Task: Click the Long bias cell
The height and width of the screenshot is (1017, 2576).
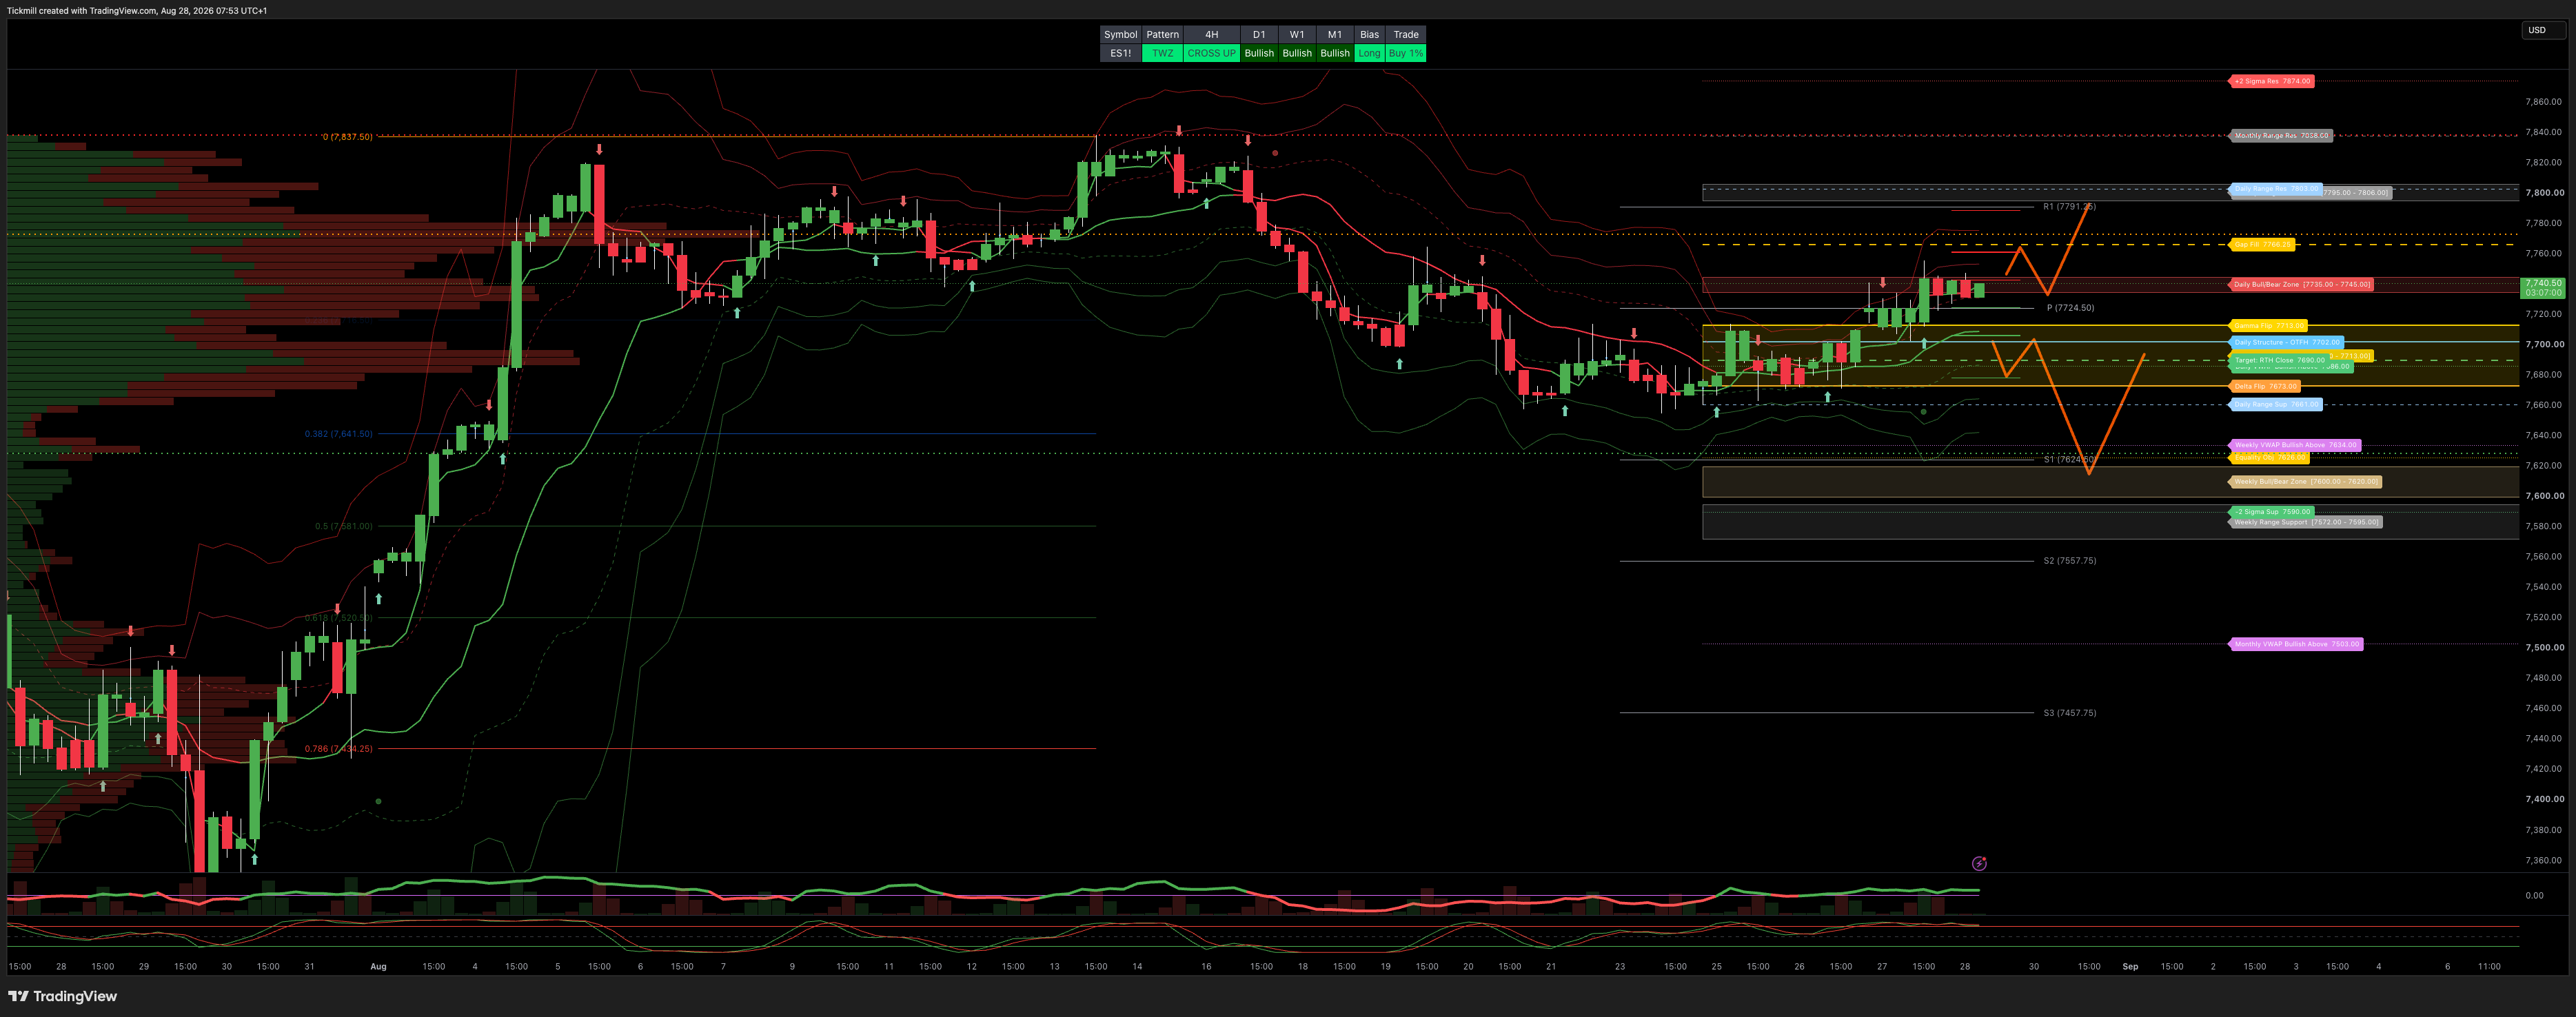Action: click(x=1369, y=53)
